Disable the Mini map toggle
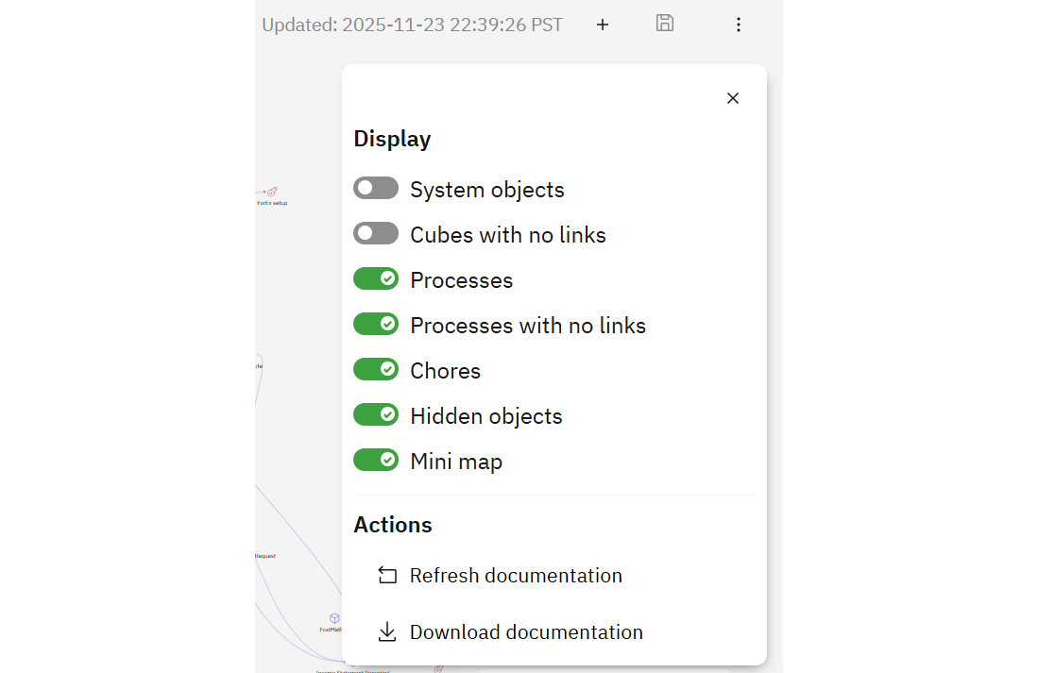 click(x=376, y=460)
